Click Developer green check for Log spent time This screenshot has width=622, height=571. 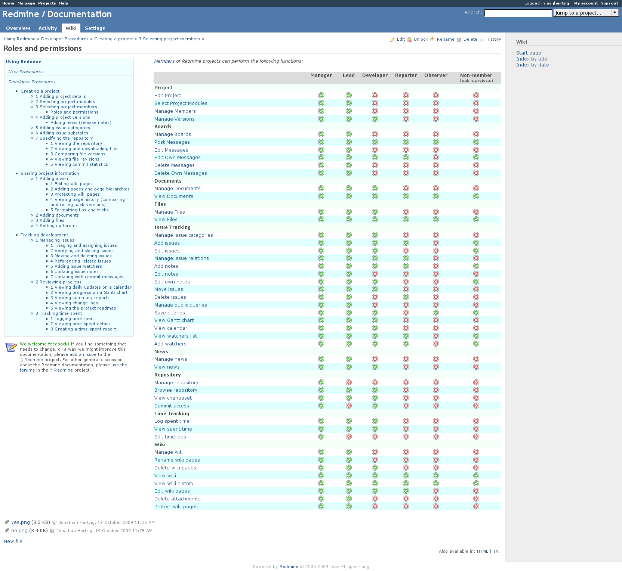coord(375,421)
